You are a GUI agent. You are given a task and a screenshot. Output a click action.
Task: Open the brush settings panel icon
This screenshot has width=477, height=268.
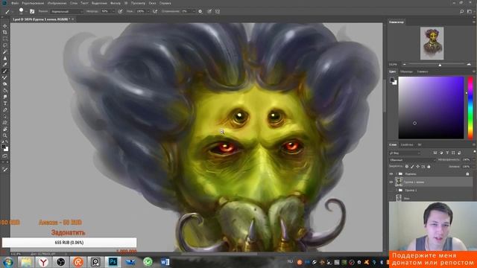[x=32, y=11]
